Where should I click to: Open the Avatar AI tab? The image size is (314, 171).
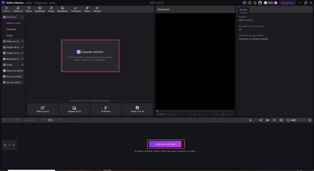[18, 9]
